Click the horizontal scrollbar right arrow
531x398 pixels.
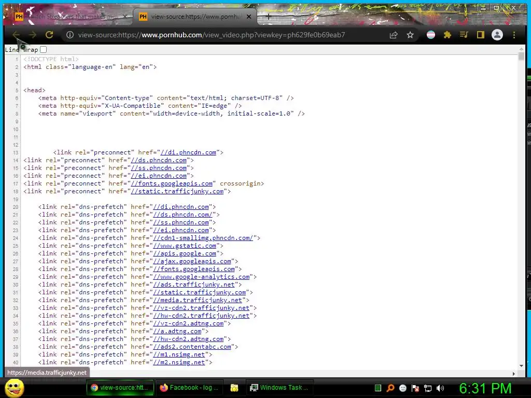[x=514, y=374]
